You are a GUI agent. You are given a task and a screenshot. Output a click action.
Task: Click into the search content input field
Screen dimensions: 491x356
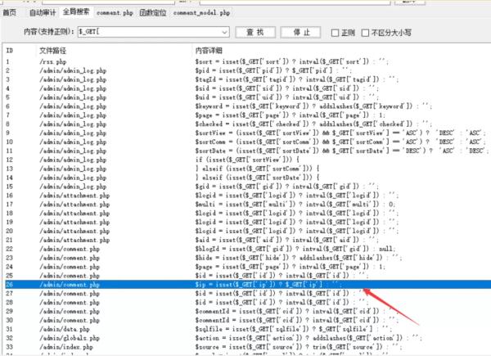click(147, 33)
